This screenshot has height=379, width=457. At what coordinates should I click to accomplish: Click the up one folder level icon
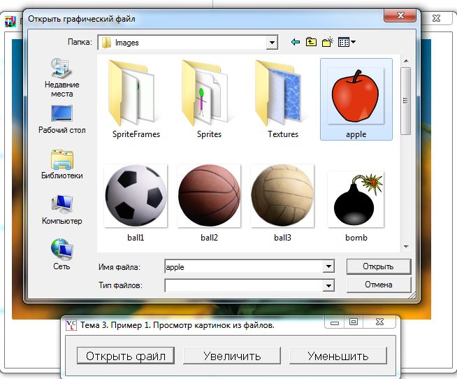(x=311, y=43)
